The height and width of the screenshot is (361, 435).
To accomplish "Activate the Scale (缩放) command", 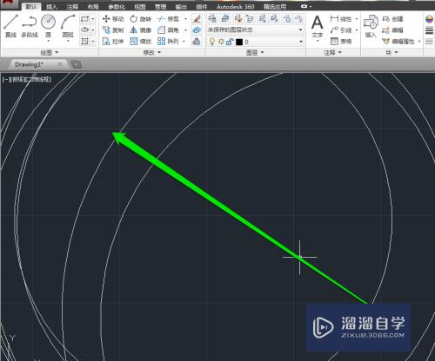I will tap(141, 42).
